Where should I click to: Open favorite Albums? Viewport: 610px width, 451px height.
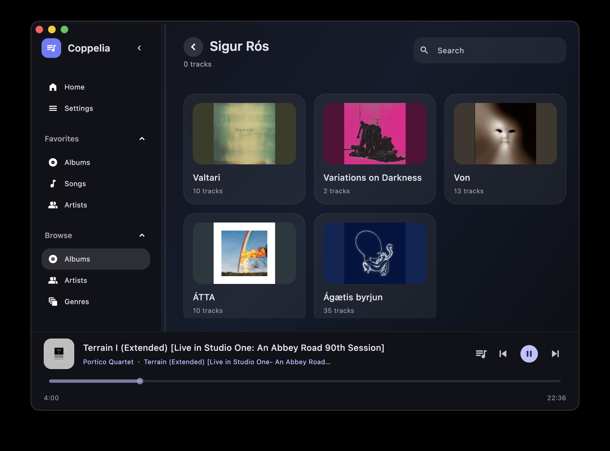[77, 162]
